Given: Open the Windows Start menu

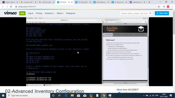Looking at the screenshot, I should (3, 96).
